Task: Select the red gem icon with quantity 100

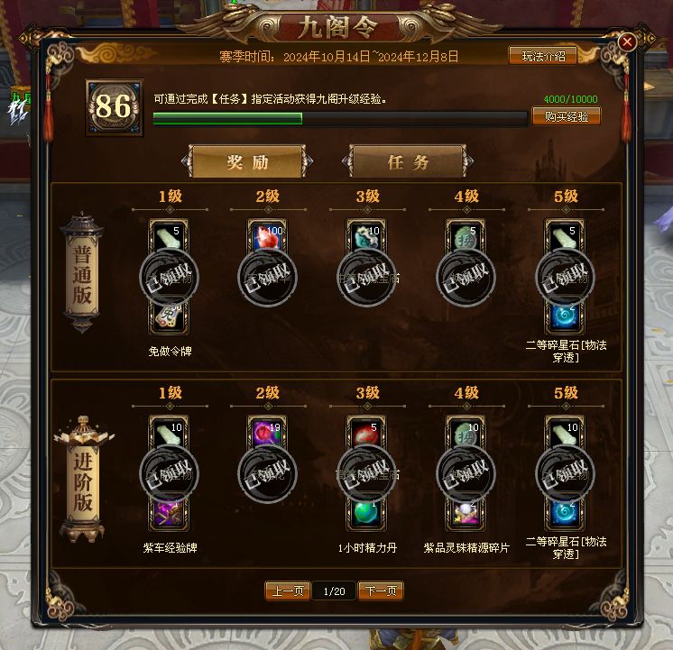Action: point(267,235)
